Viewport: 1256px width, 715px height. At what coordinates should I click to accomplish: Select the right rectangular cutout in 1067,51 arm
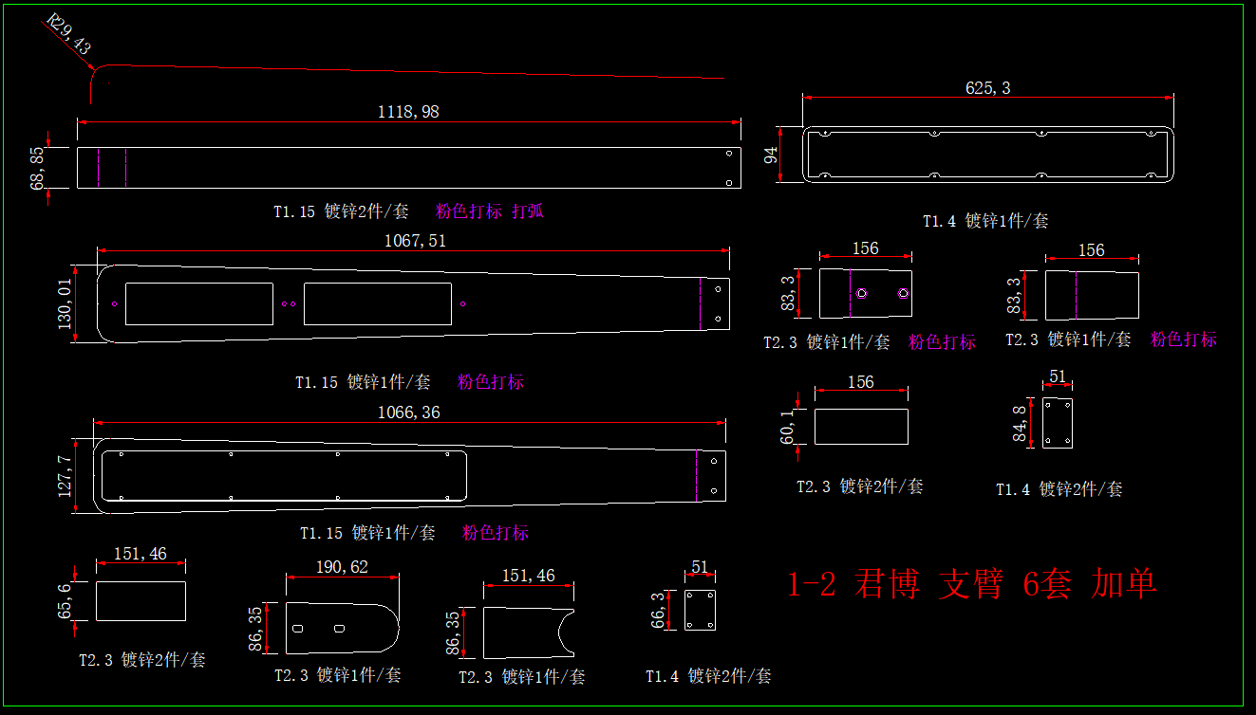pos(377,303)
